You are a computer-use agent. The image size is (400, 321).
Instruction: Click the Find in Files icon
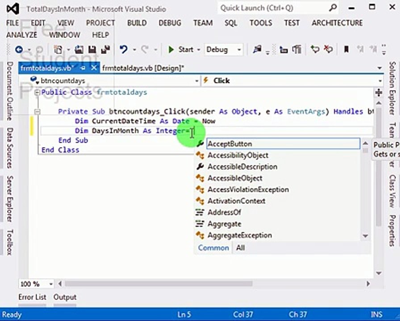click(x=258, y=49)
